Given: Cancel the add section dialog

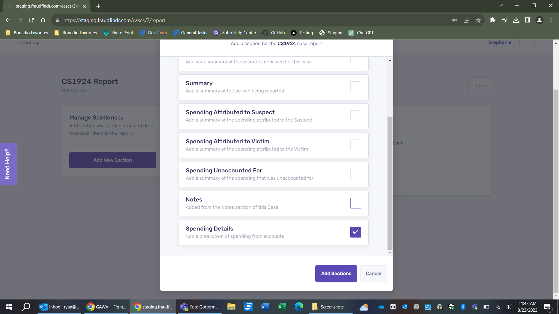Looking at the screenshot, I should [x=373, y=274].
